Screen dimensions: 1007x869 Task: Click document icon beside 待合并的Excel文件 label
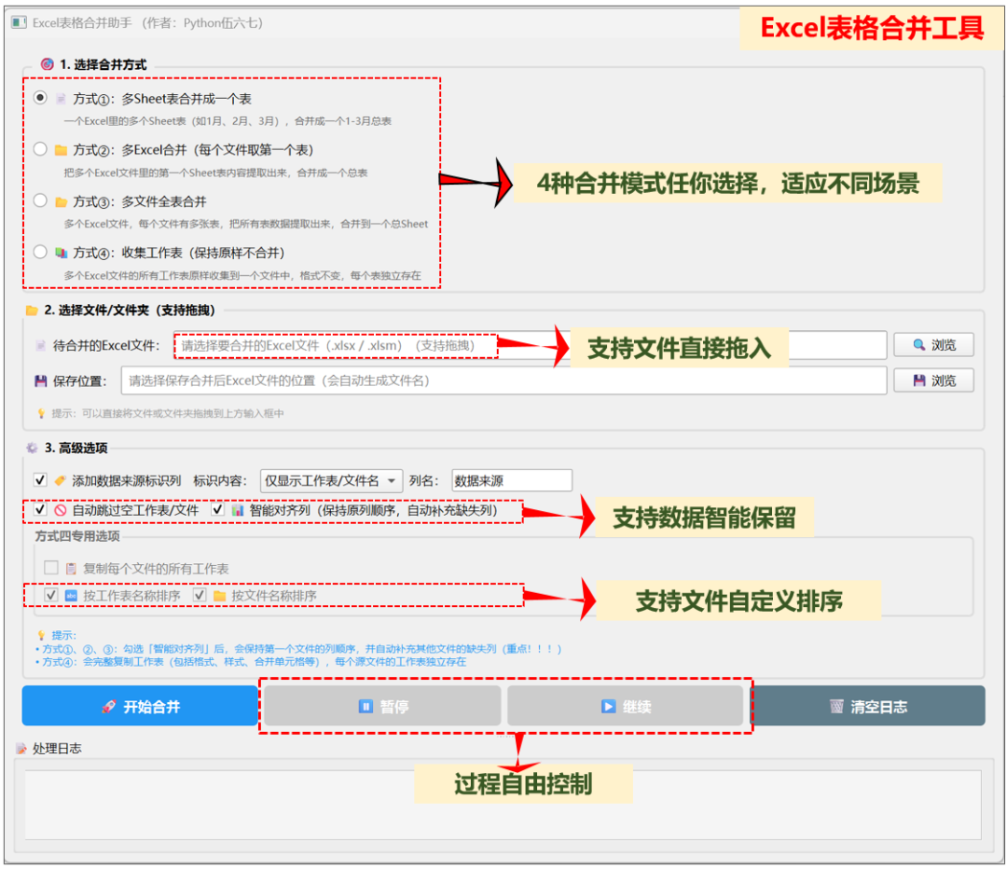tap(41, 345)
